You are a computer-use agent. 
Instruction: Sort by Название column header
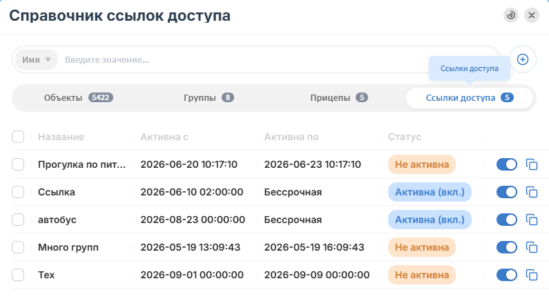tap(61, 137)
